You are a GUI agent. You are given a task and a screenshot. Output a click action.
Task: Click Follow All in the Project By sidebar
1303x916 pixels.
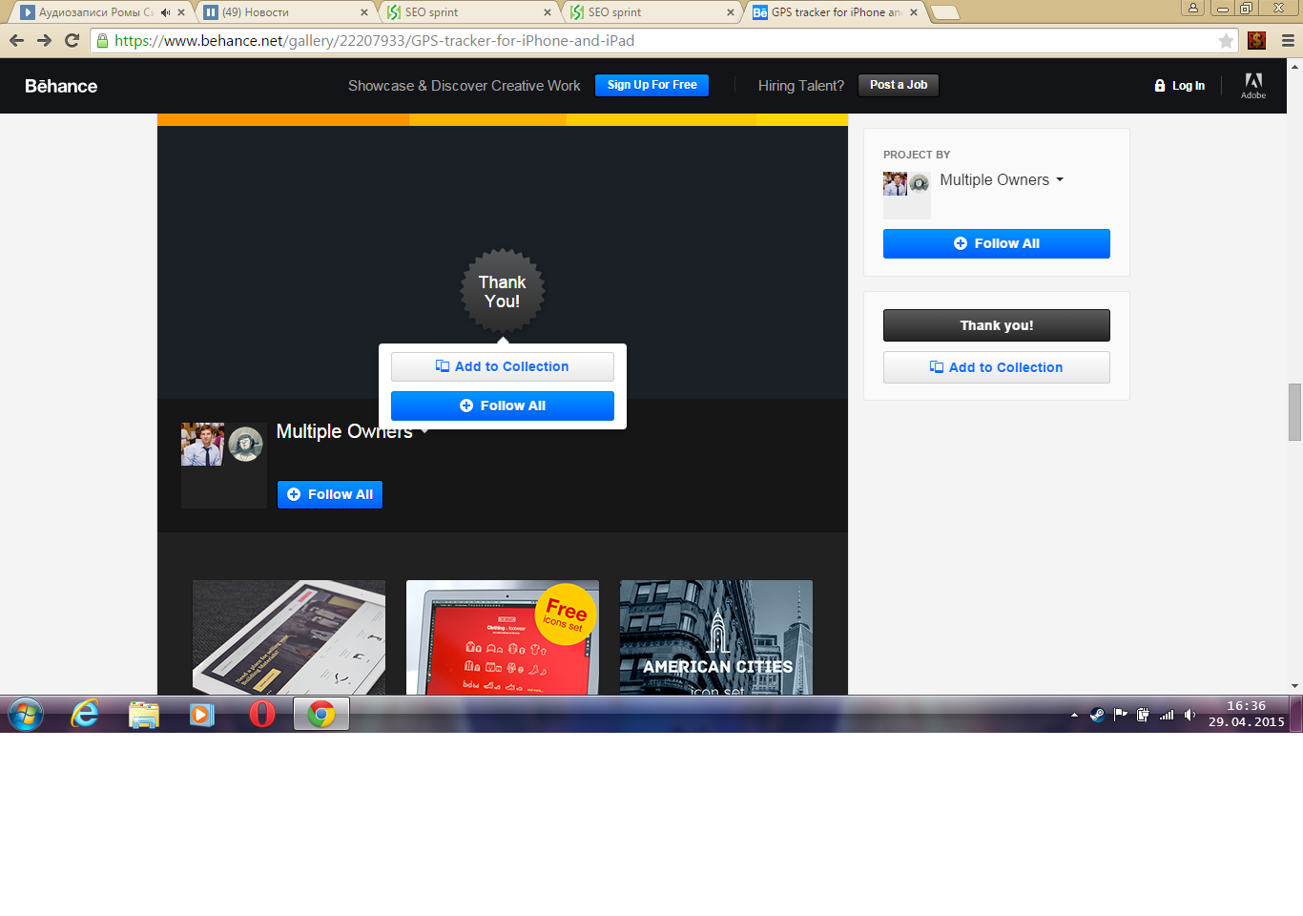point(997,243)
